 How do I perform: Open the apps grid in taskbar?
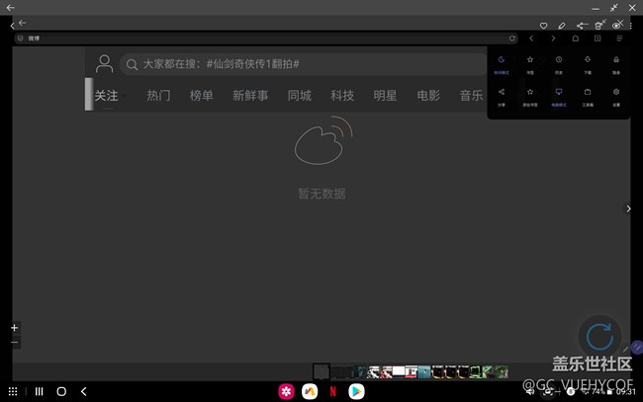pos(13,392)
